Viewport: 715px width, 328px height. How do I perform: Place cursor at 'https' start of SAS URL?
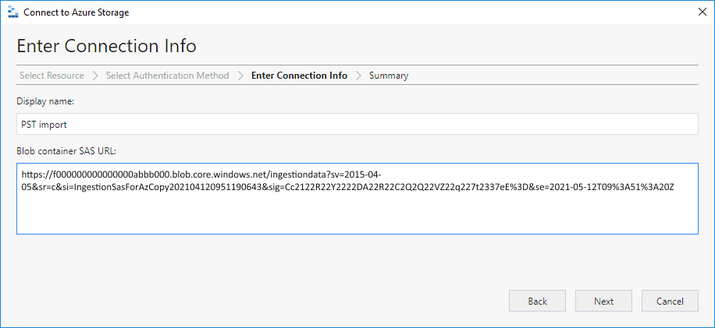23,175
